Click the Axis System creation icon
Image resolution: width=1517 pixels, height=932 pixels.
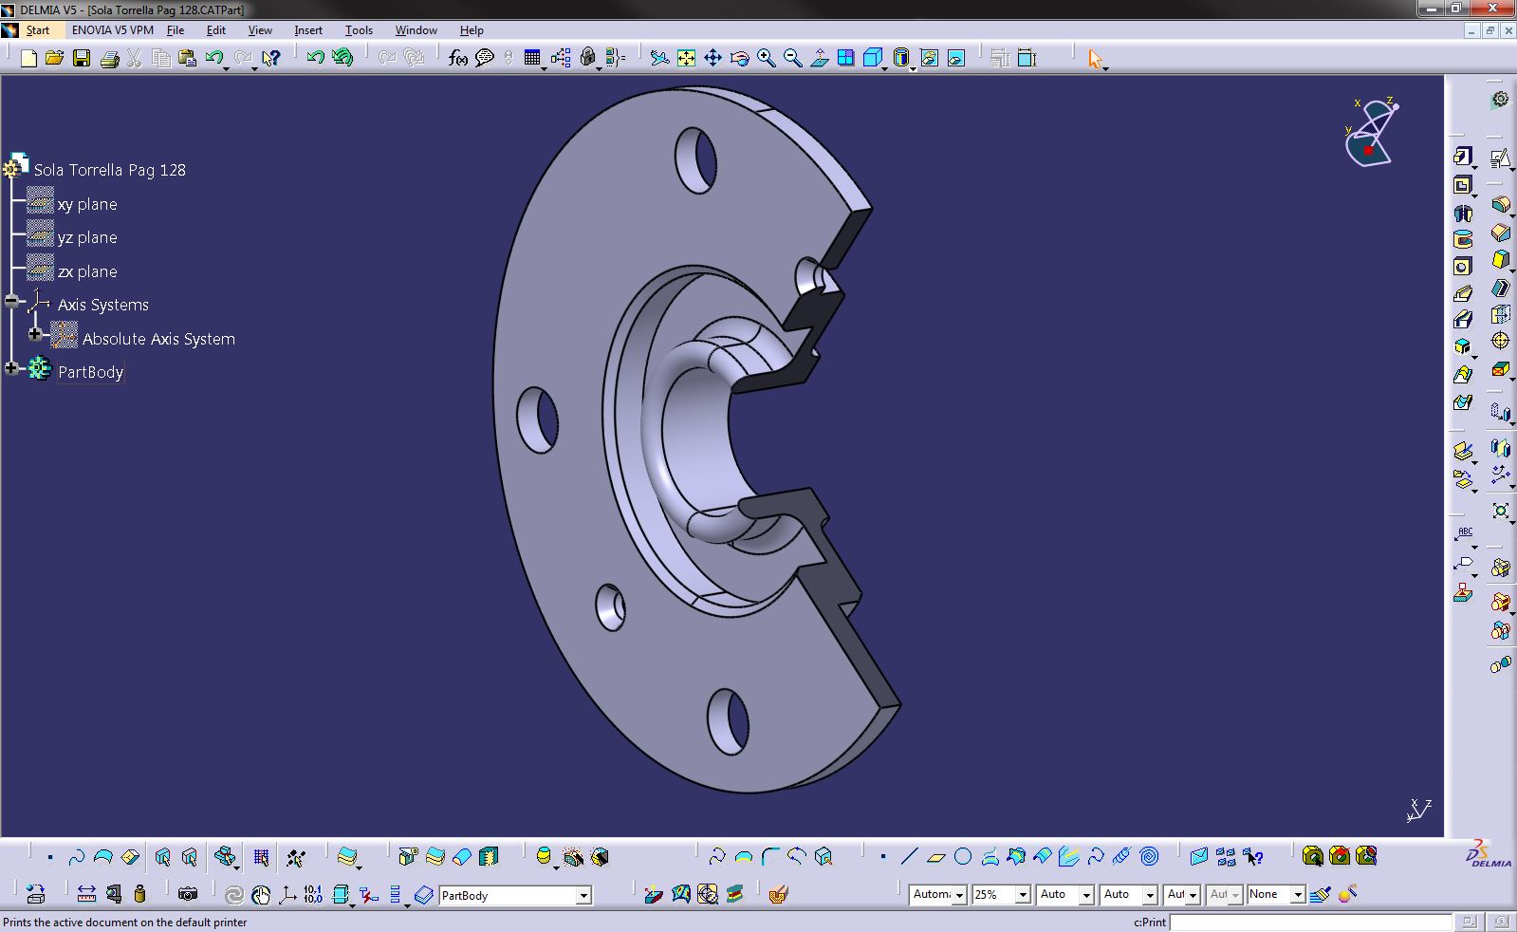pos(287,894)
